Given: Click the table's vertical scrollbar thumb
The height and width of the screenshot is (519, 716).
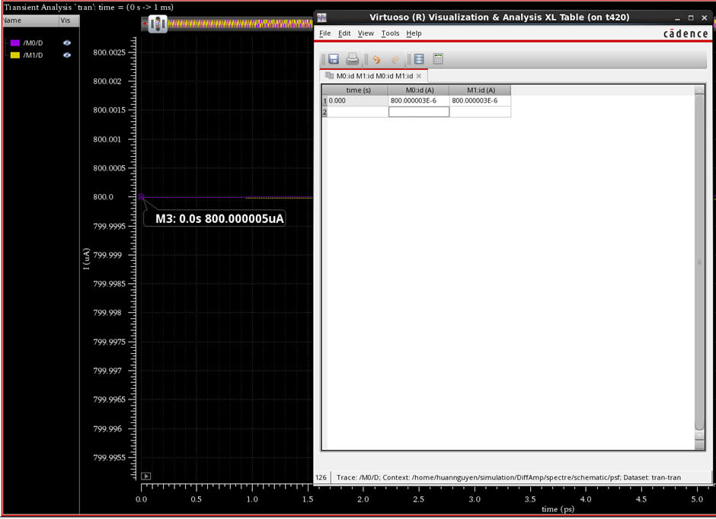Looking at the screenshot, I should (x=699, y=263).
